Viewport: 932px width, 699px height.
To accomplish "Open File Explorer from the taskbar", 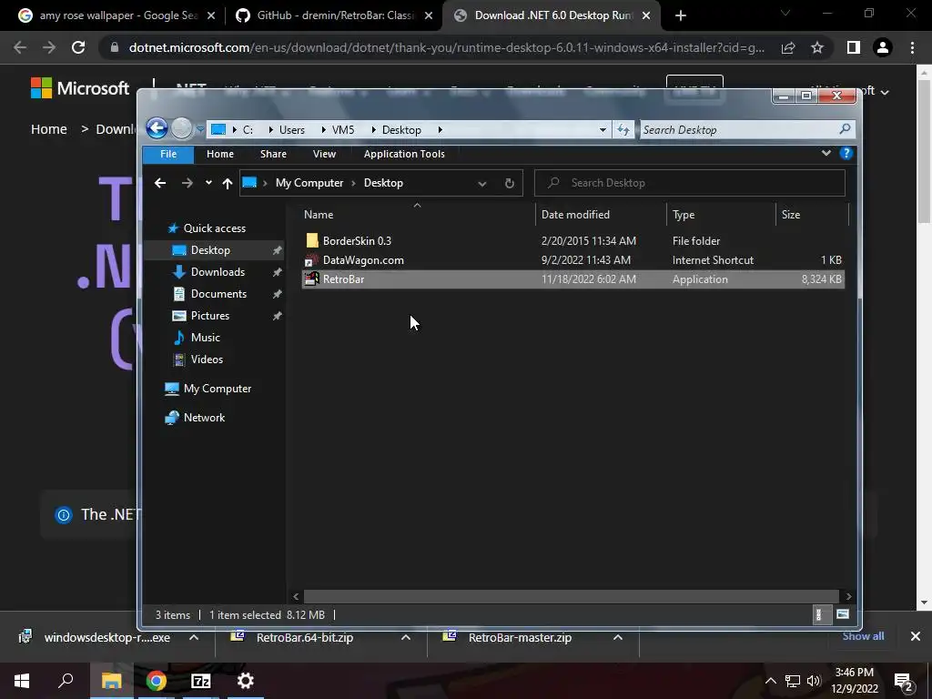I will click(111, 681).
